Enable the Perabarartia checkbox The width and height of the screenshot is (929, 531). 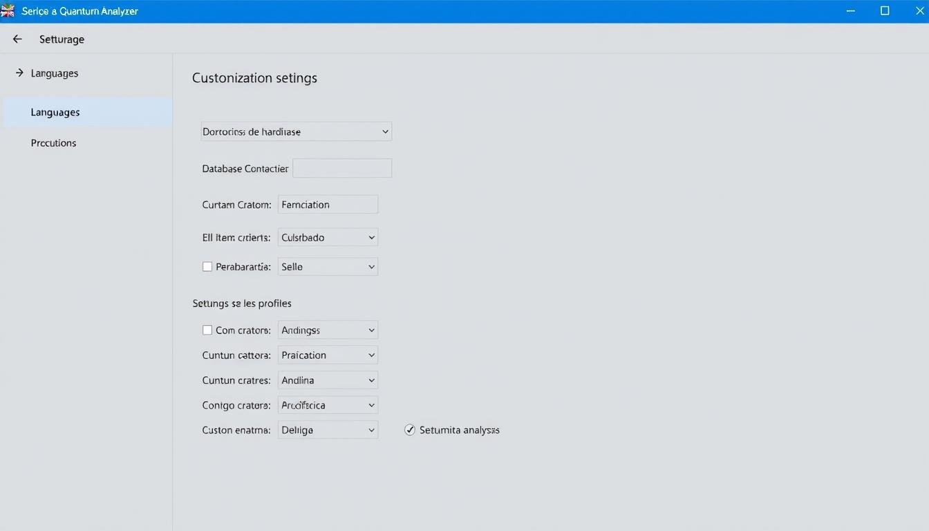[x=207, y=267]
